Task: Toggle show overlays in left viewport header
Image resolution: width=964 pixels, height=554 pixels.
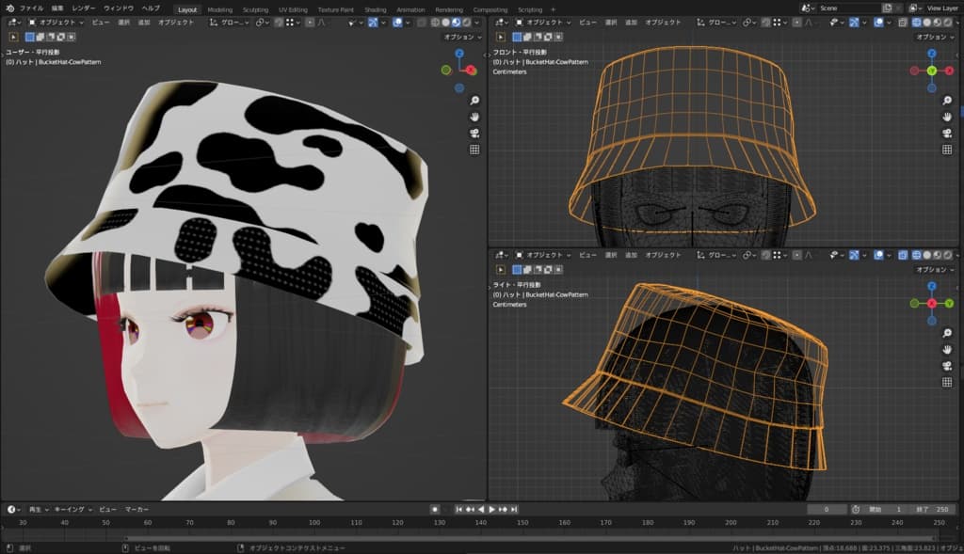Action: click(398, 22)
